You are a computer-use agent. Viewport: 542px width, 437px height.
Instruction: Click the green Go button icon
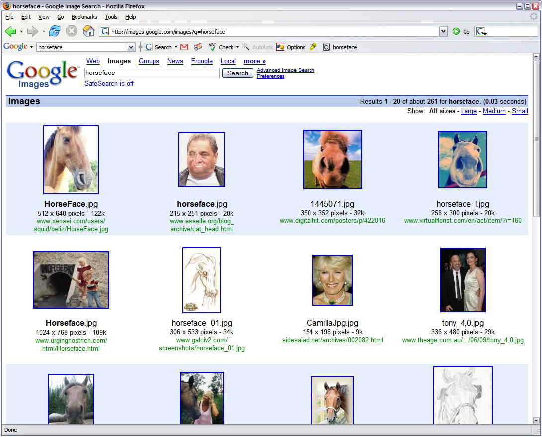pyautogui.click(x=456, y=31)
